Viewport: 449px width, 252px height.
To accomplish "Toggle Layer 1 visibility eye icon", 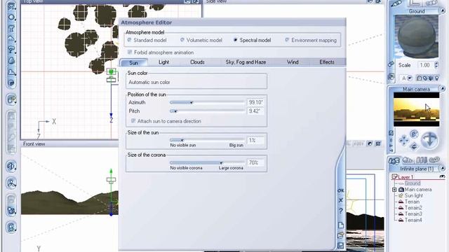I will pos(442,177).
